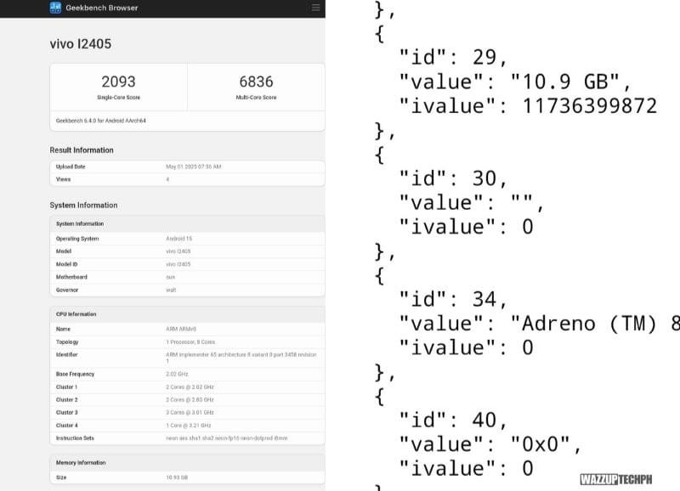Click the CPU Information table header
680x491 pixels.
tap(76, 313)
